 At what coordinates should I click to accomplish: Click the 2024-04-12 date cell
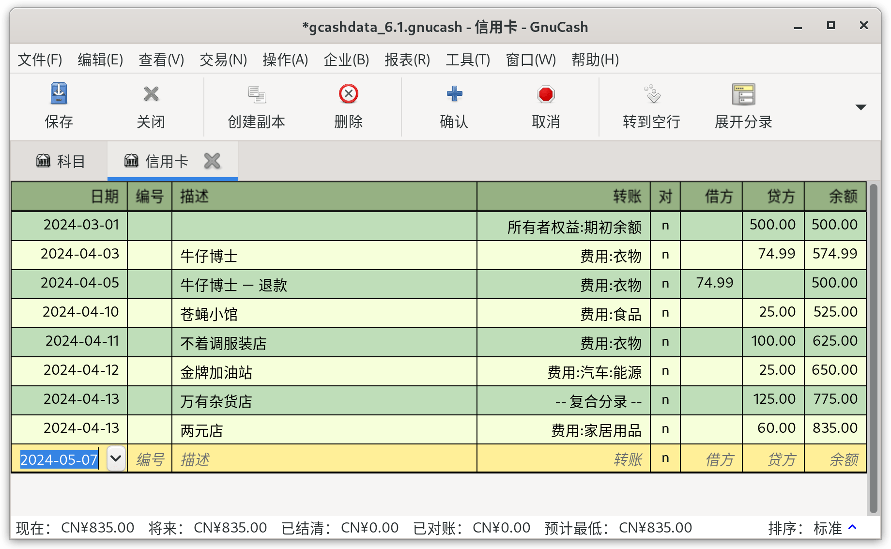point(69,371)
